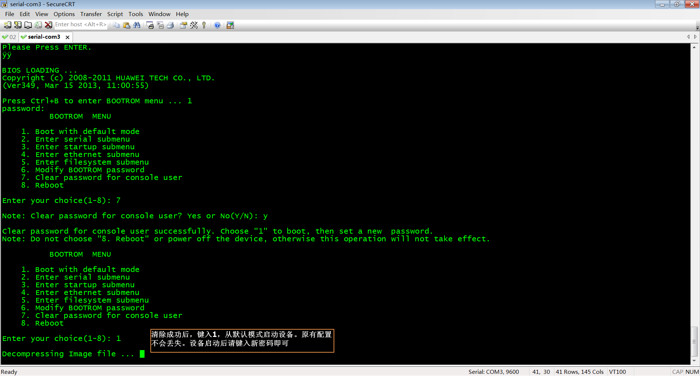
Task: Click the first '6. Modify BOOTROM password' line
Action: [83, 170]
